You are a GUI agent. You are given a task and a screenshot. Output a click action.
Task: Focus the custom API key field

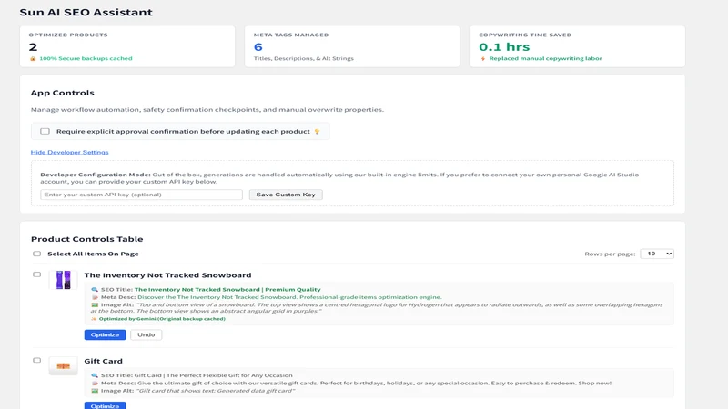point(141,195)
